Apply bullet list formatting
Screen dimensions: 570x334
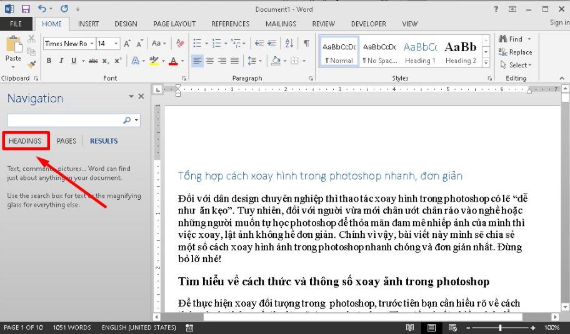pyautogui.click(x=197, y=43)
